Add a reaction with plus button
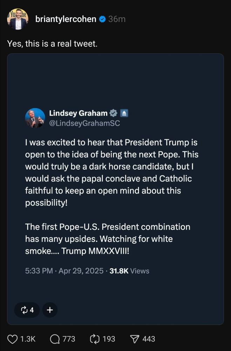This screenshot has height=351, width=231. [50, 310]
